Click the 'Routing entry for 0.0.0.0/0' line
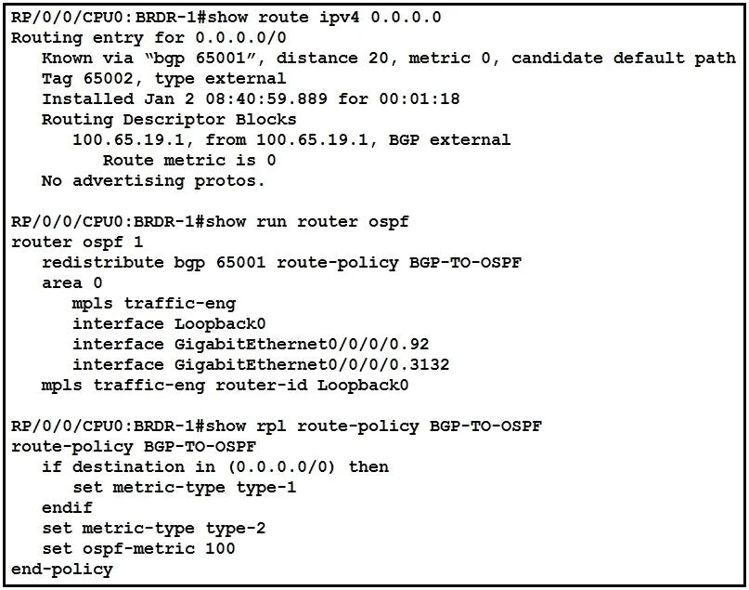749x590 pixels. (x=149, y=38)
